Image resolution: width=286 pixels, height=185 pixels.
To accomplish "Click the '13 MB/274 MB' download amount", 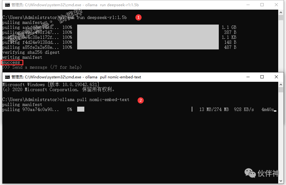I will pyautogui.click(x=214, y=109).
